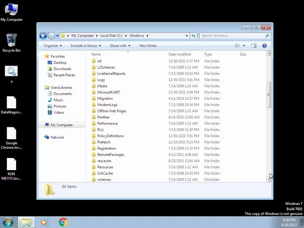This screenshot has width=304, height=228.
Task: Expand arrow after Local Disk (C:) breadcrumb
Action: 126,36
